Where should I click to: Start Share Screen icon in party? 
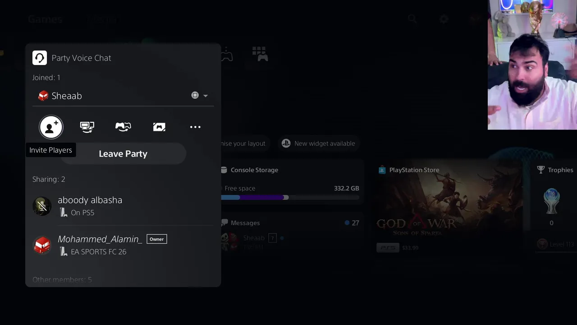(x=87, y=127)
